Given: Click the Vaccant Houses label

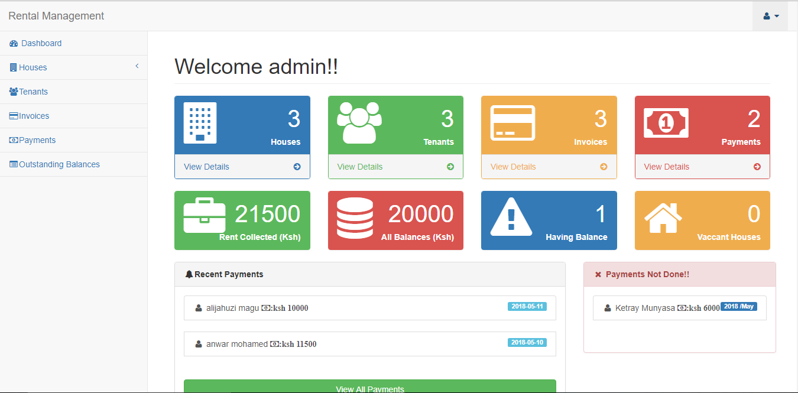Looking at the screenshot, I should coord(729,237).
